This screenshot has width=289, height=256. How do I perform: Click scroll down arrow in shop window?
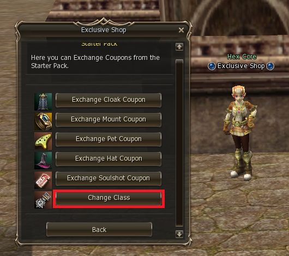click(179, 234)
